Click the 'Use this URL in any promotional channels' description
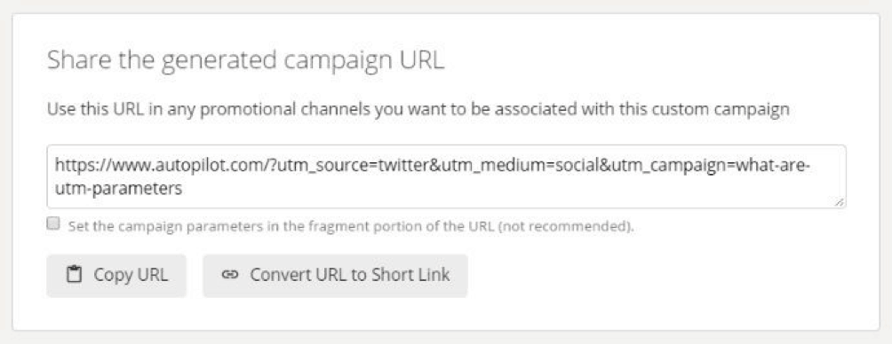This screenshot has height=344, width=892. click(418, 108)
